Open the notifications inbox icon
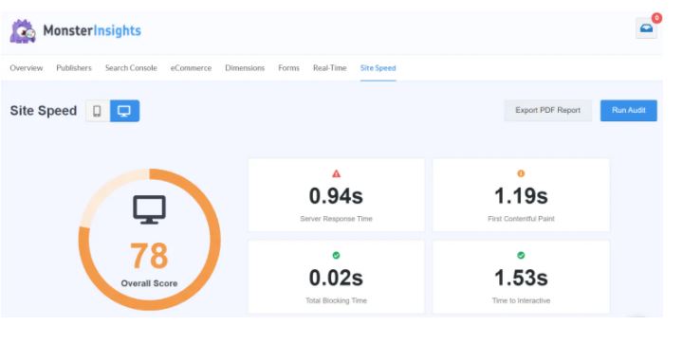 coord(646,28)
